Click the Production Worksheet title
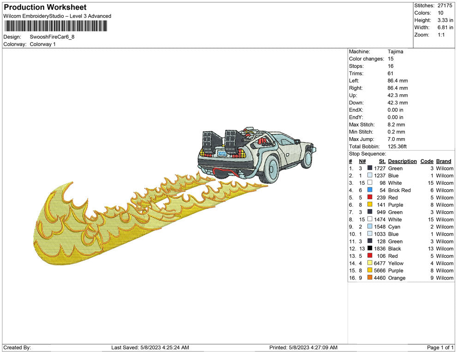 pos(45,7)
